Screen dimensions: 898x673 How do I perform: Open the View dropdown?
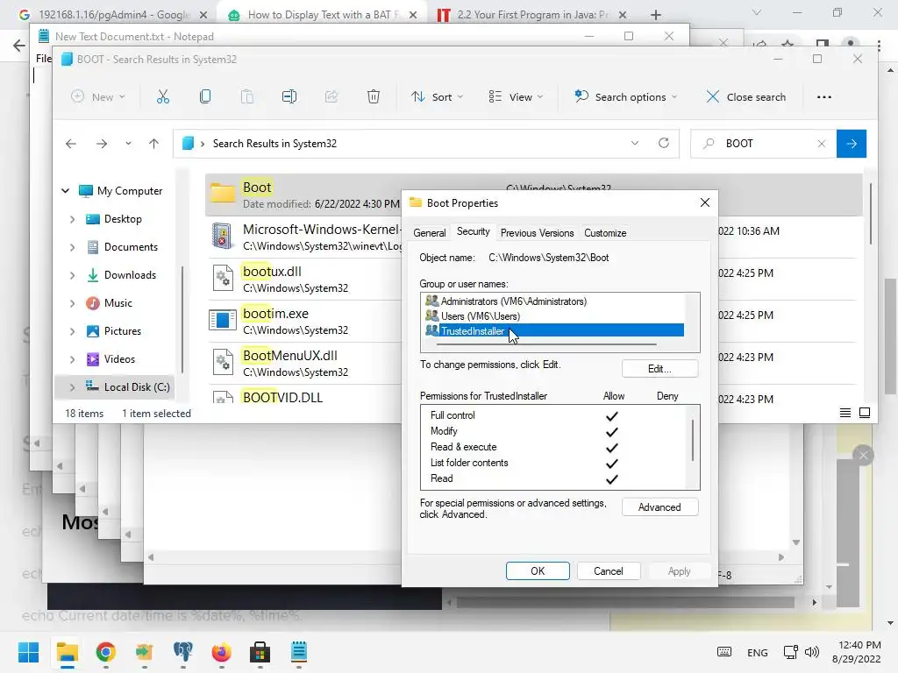click(x=515, y=96)
